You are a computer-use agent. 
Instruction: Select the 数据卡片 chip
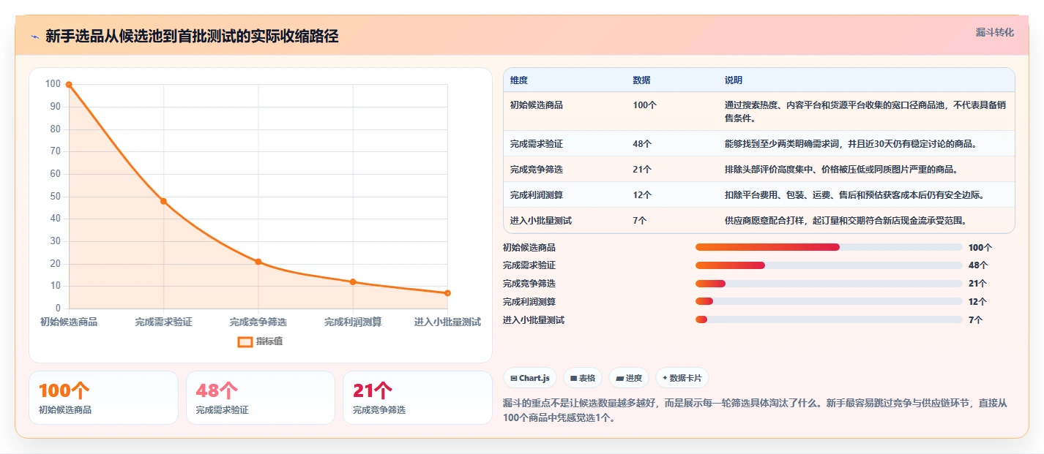pyautogui.click(x=682, y=378)
